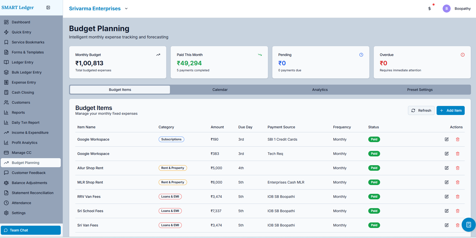The height and width of the screenshot is (238, 476).
Task: Click Loans & EMI badge for RRV Van Fees
Action: point(170,197)
